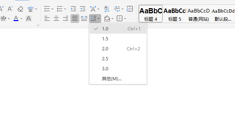Expand the borders dropdown arrow
Screen dimensions: 235x137
pyautogui.click(x=125, y=19)
